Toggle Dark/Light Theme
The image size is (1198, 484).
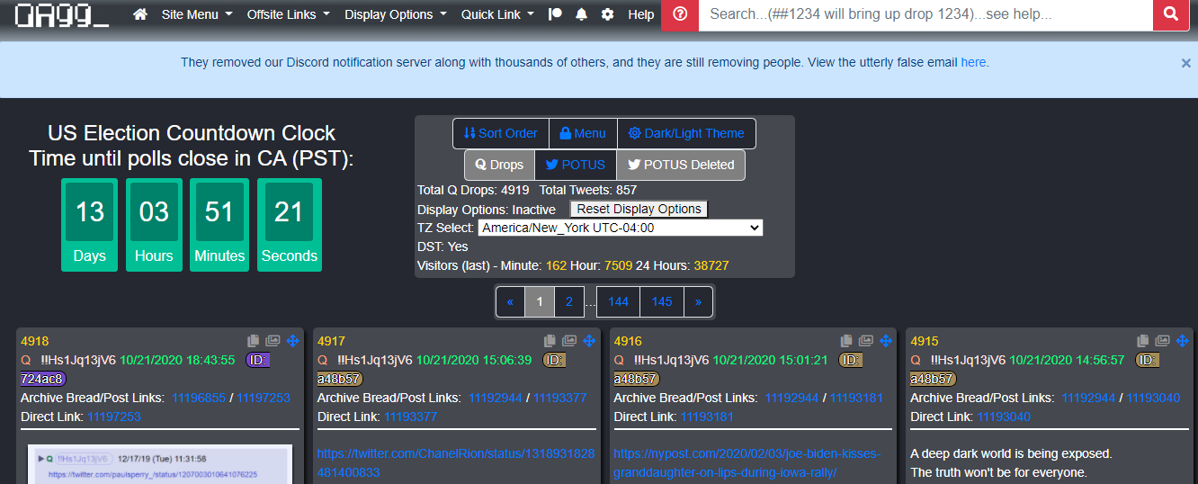pyautogui.click(x=686, y=133)
